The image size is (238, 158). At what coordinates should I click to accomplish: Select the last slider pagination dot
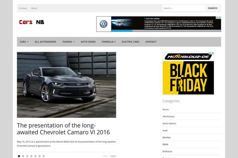44,156
